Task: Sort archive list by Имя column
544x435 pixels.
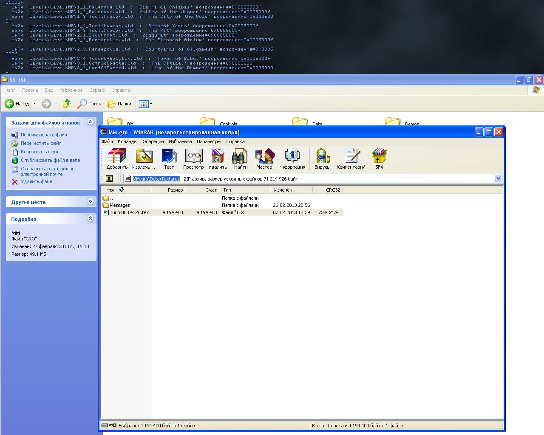Action: click(x=126, y=190)
